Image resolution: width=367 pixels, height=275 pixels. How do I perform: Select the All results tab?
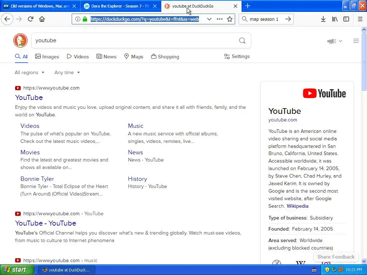(x=21, y=57)
